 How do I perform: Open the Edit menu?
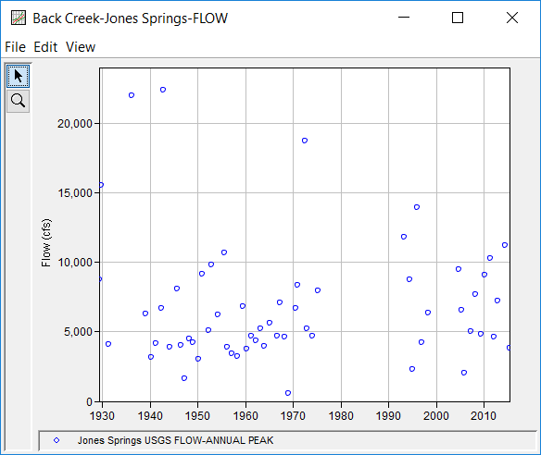coord(45,47)
